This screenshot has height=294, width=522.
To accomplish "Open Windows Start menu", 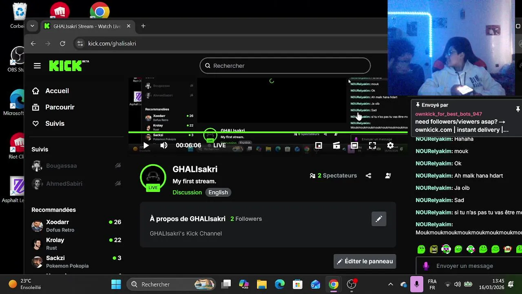I will [x=116, y=284].
